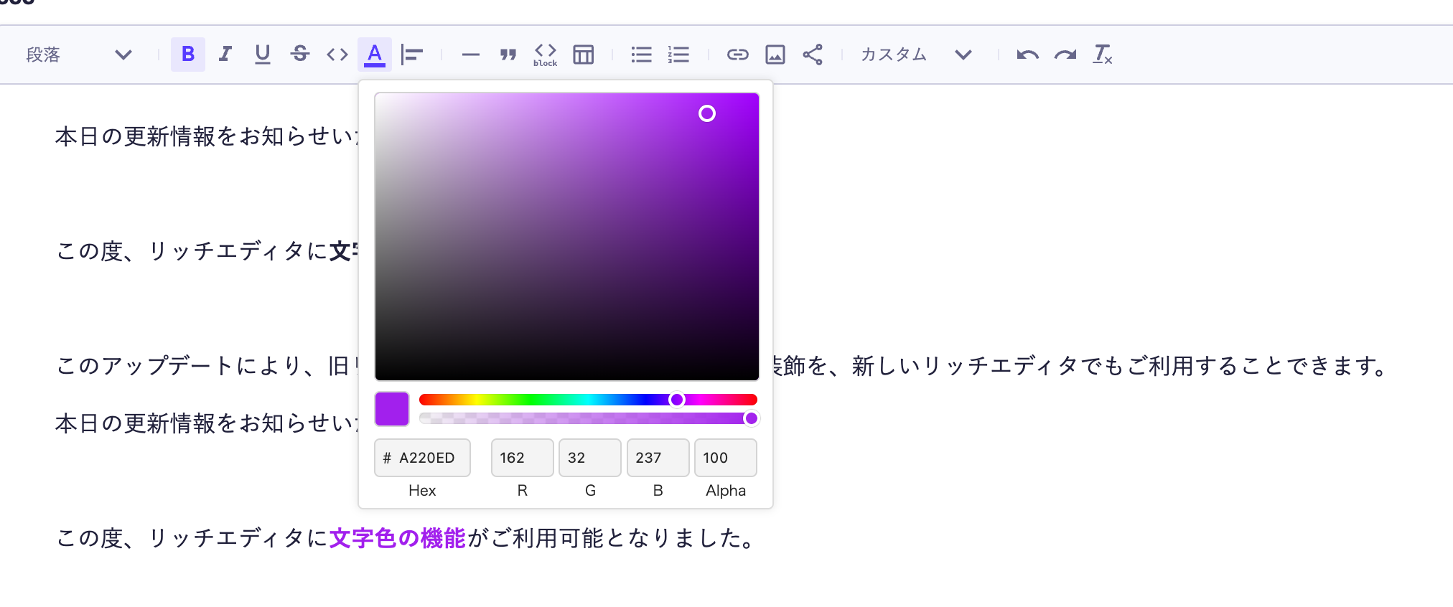Image resolution: width=1453 pixels, height=607 pixels.
Task: Insert a horizontal rule line
Action: [x=471, y=55]
